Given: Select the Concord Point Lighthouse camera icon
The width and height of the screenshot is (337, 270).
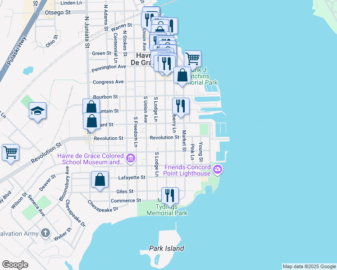Looking at the screenshot, I should pyautogui.click(x=219, y=170).
